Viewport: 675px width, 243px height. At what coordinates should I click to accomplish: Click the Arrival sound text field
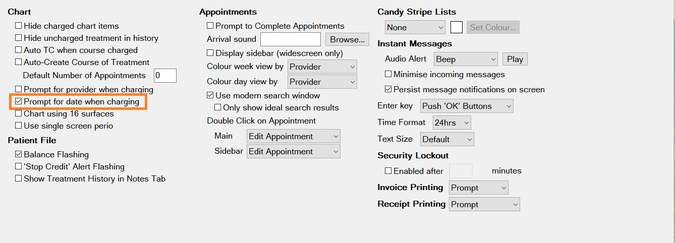tap(291, 39)
